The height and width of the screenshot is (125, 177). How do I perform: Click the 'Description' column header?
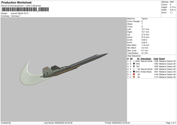point(146,59)
